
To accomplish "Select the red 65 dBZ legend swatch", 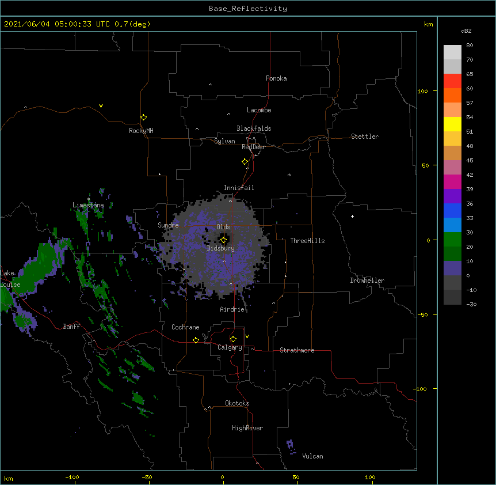I will (452, 81).
